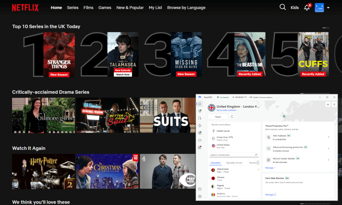The image size is (342, 205).
Task: Open Netflix notifications bell
Action: coord(307,8)
